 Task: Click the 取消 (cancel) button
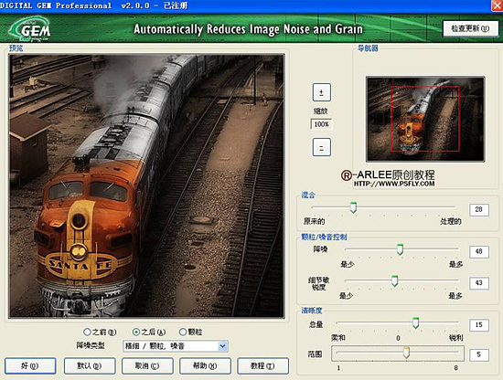147,366
